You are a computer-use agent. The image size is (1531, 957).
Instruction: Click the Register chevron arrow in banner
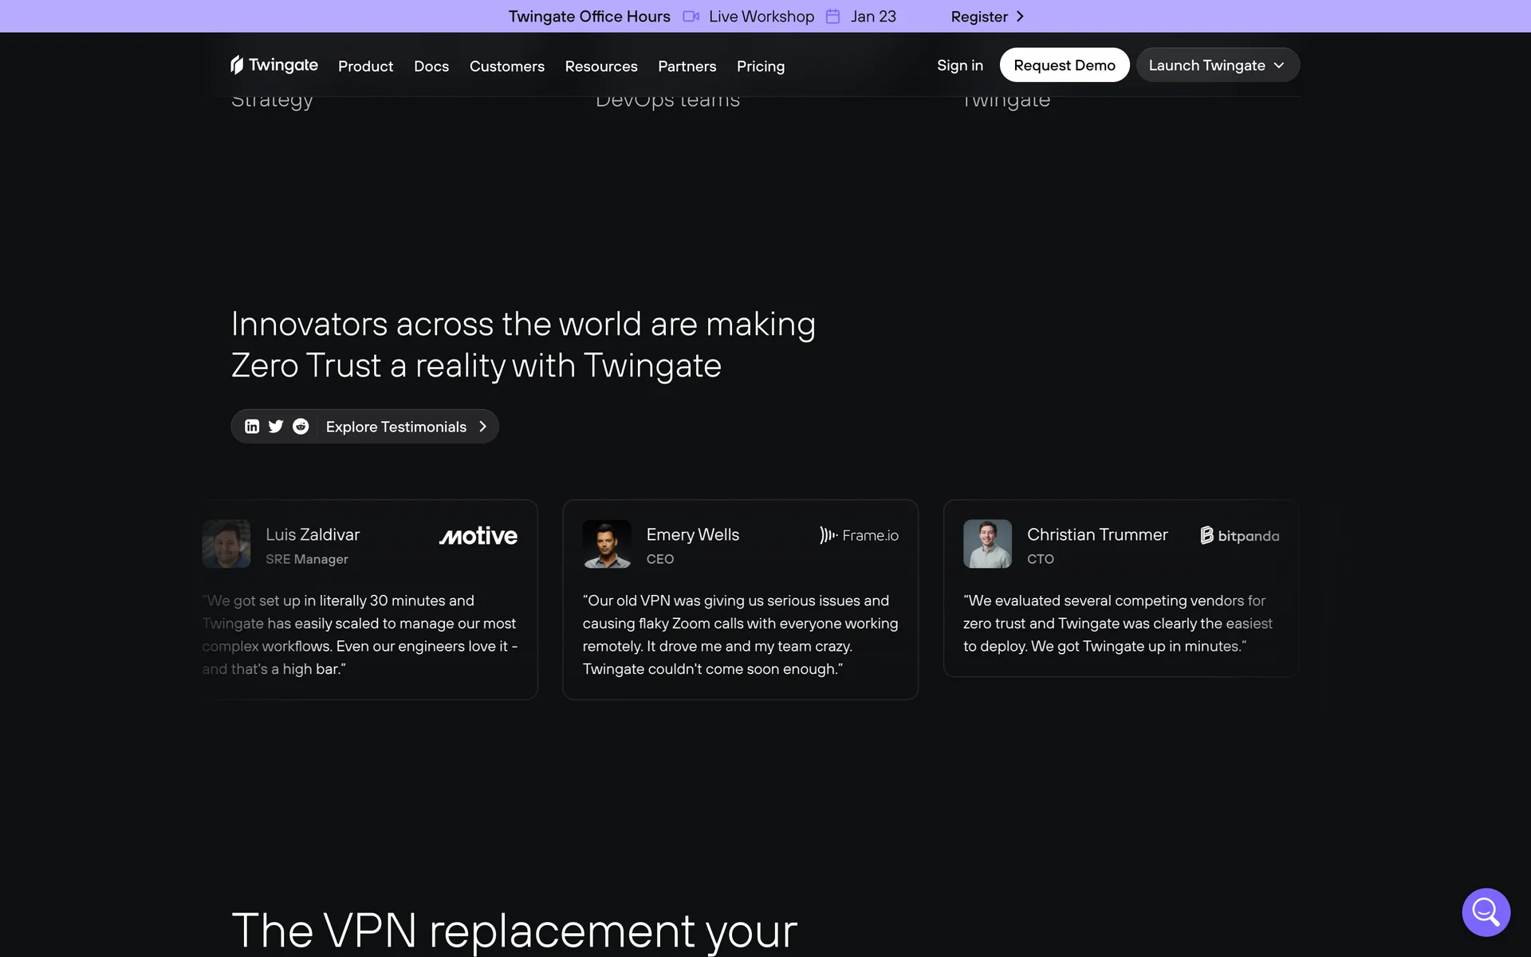1020,17
